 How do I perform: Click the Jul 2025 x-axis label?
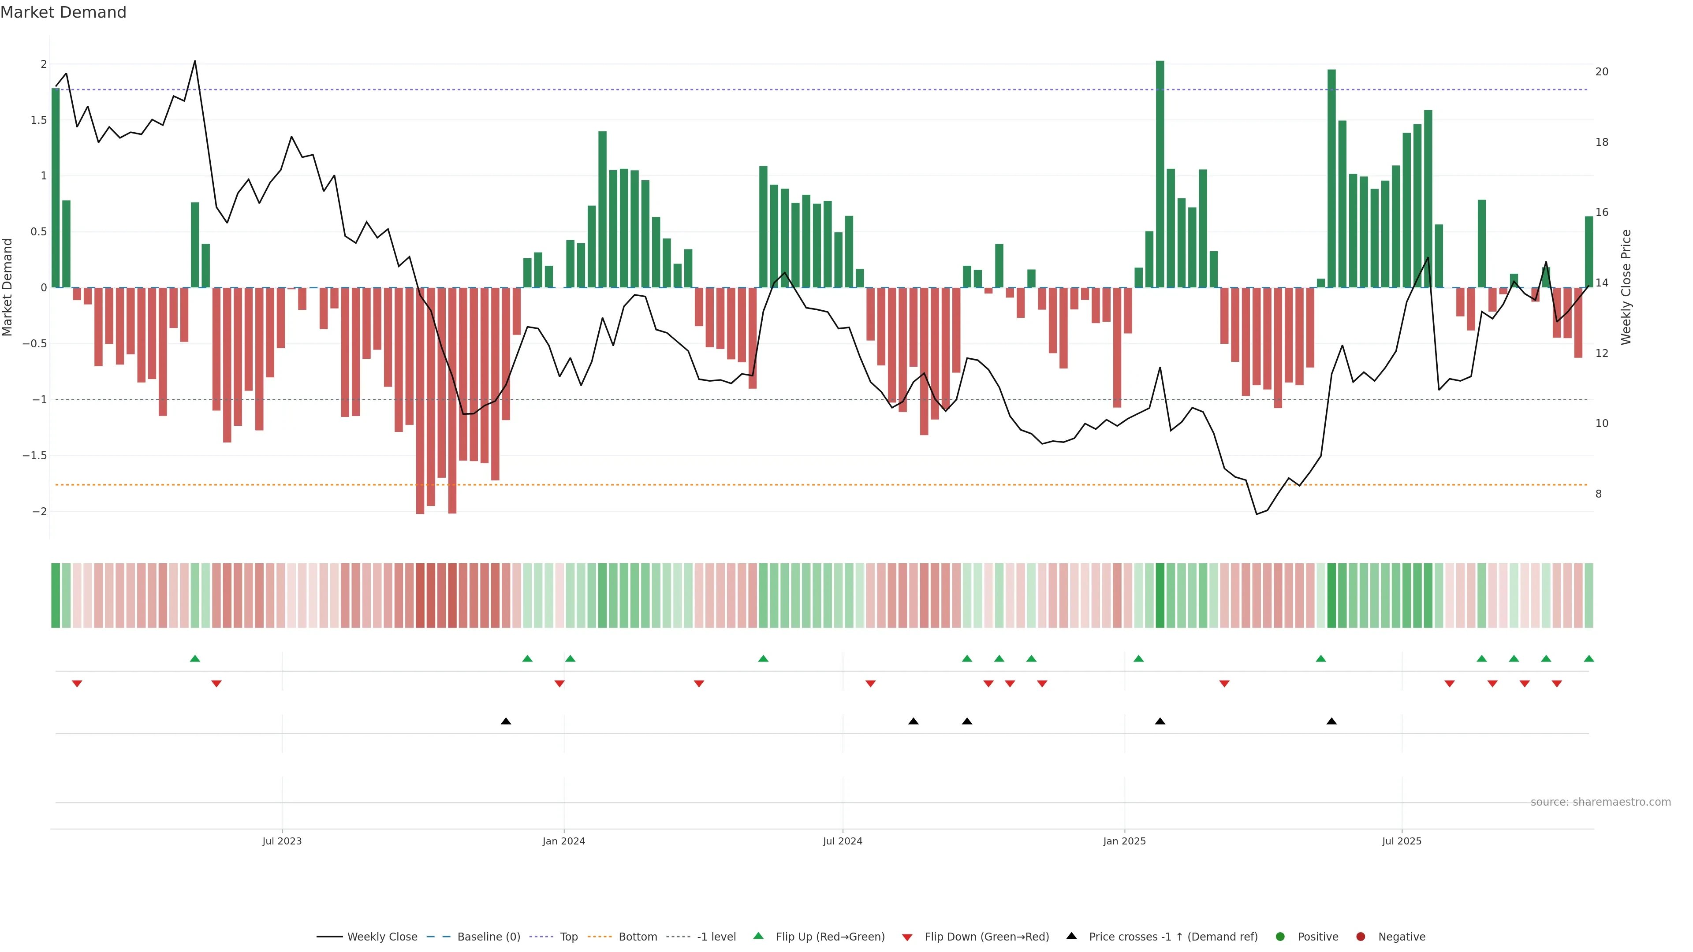click(x=1401, y=842)
